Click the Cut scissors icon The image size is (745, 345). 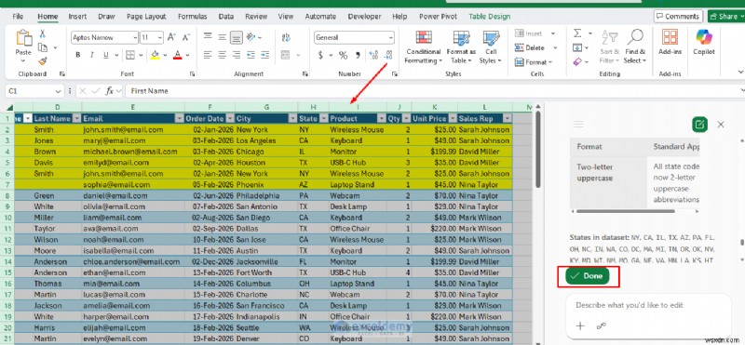point(42,33)
